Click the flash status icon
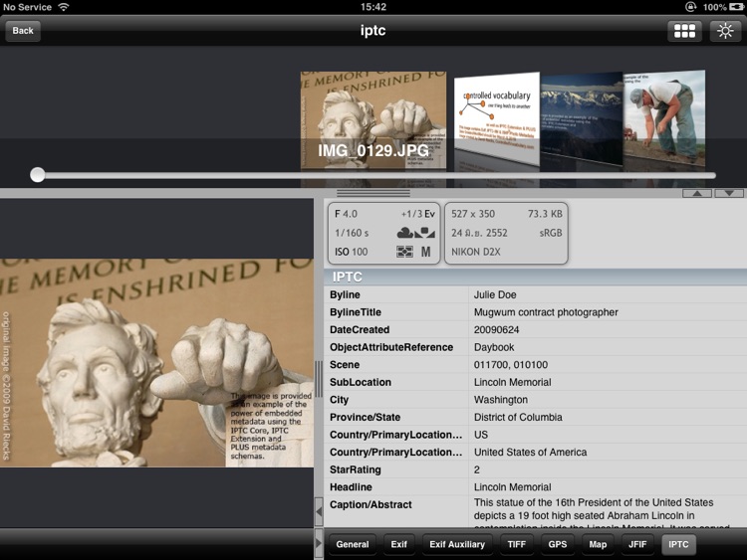This screenshot has width=747, height=560. (x=425, y=233)
